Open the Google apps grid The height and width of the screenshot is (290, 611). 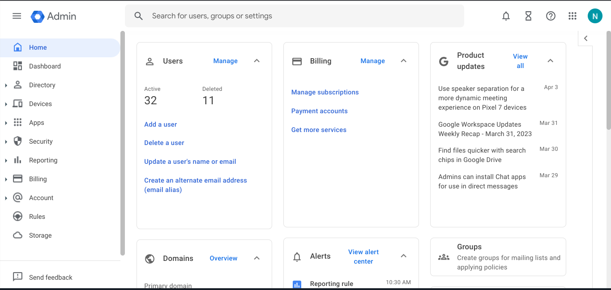click(x=573, y=16)
